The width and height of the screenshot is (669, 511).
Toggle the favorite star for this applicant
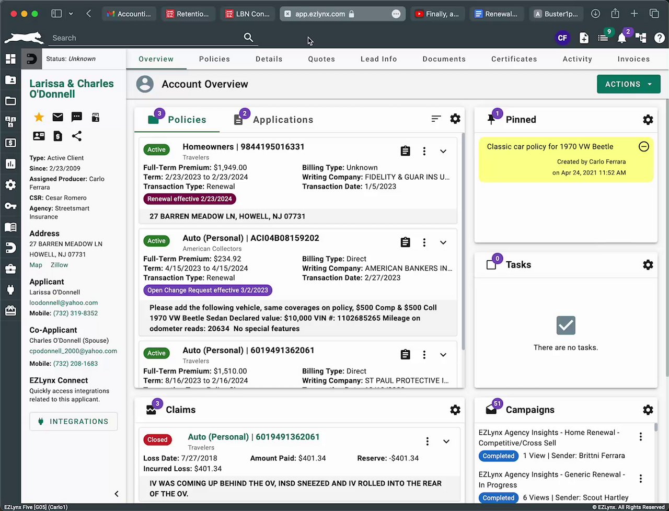[39, 117]
